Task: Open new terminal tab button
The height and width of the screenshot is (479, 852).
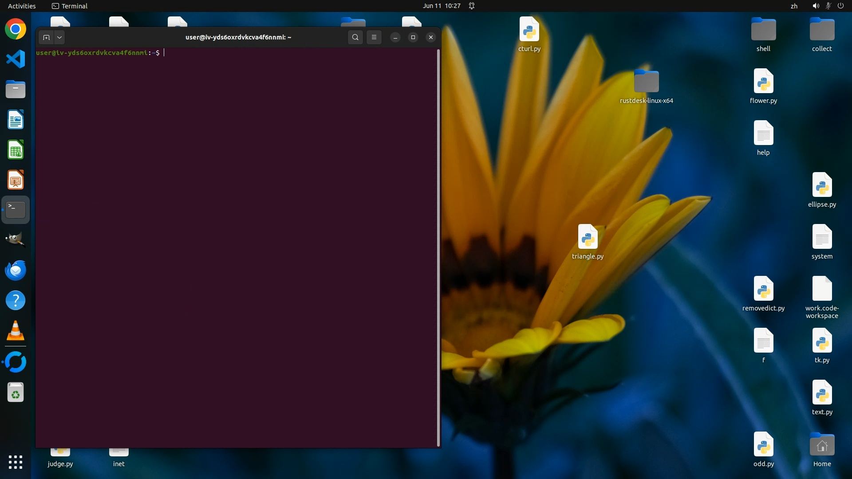Action: pyautogui.click(x=46, y=38)
